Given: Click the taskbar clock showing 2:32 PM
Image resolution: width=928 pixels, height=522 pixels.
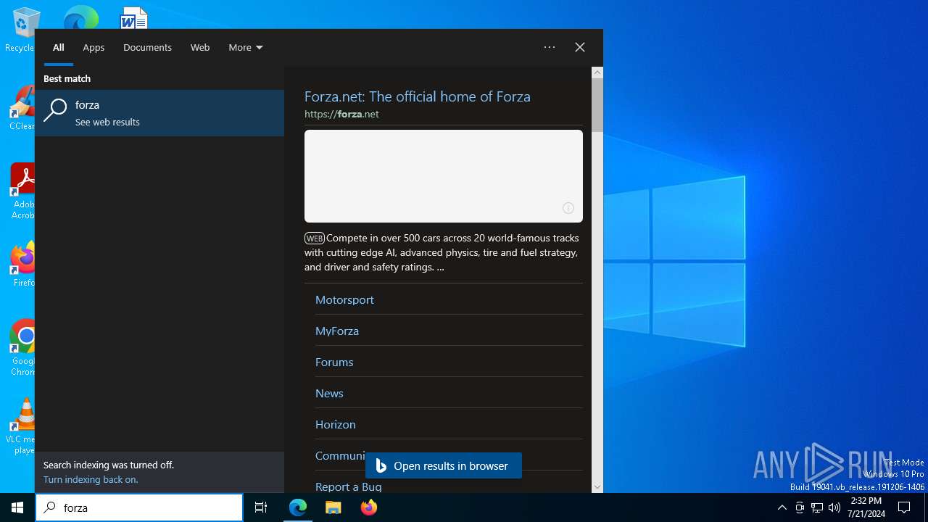Looking at the screenshot, I should pos(866,507).
